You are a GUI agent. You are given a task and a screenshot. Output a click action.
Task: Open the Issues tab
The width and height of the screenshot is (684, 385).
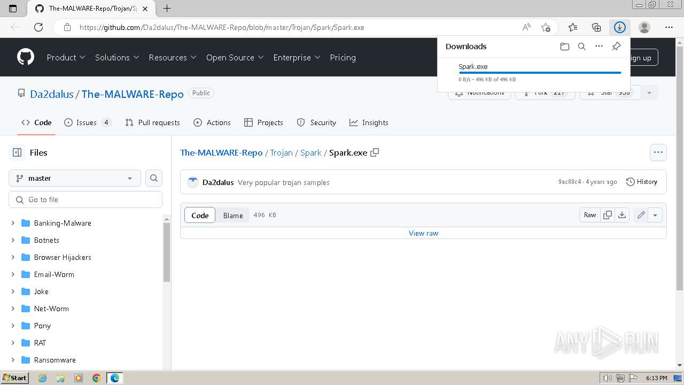[87, 122]
